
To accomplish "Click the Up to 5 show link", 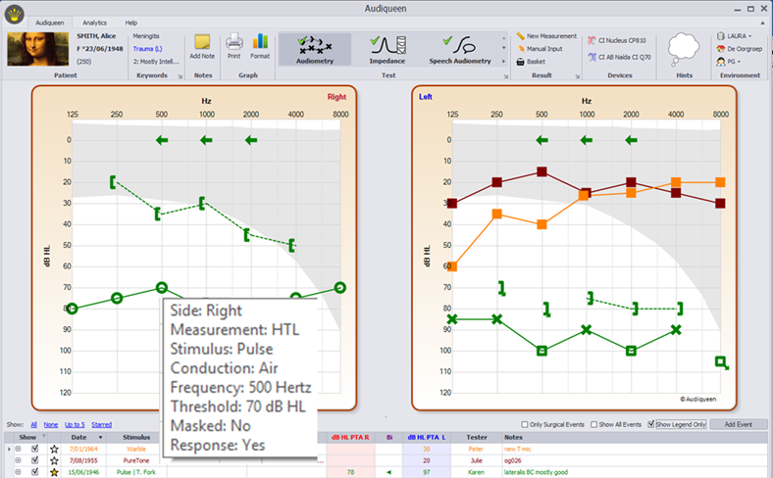I will tap(75, 424).
